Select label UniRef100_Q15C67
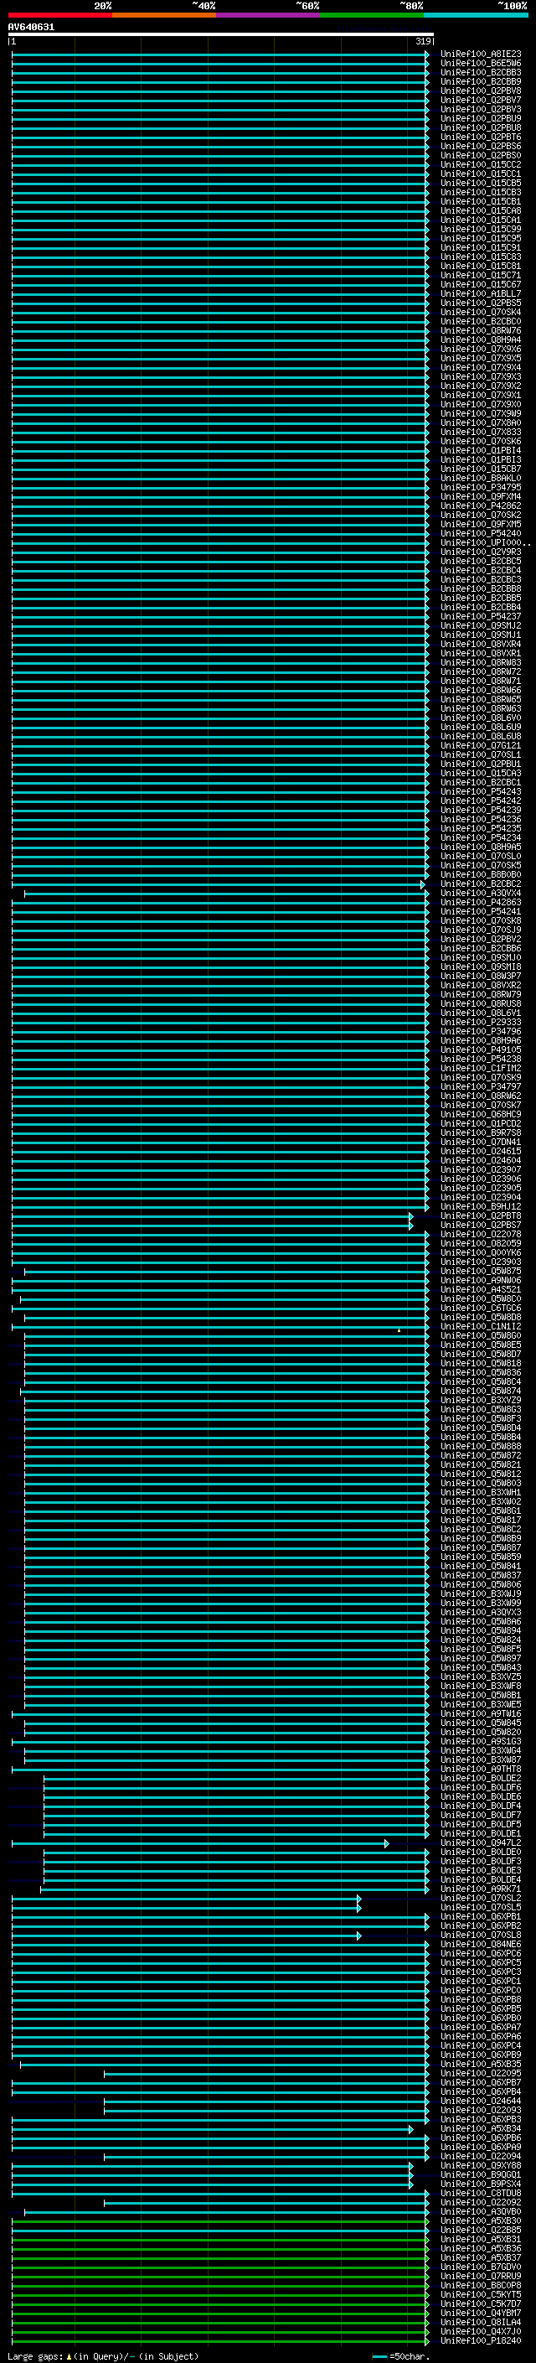 [x=480, y=284]
